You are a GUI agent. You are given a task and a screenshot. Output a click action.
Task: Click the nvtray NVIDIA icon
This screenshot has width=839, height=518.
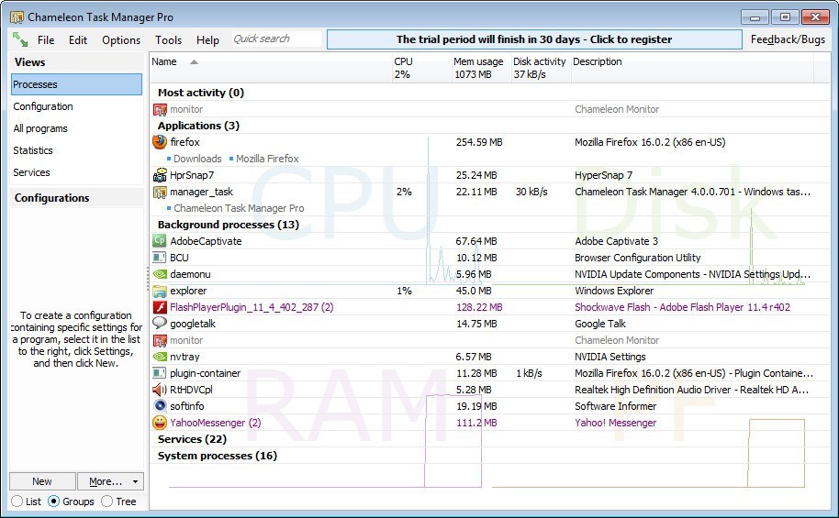click(160, 356)
